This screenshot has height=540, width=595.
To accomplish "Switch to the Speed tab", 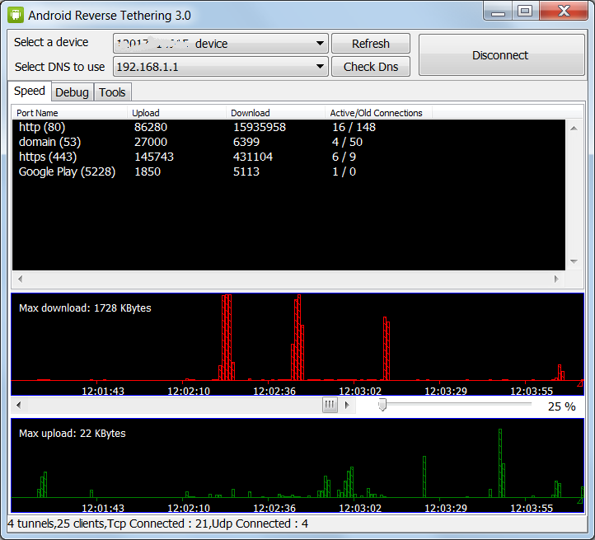I will [x=30, y=92].
